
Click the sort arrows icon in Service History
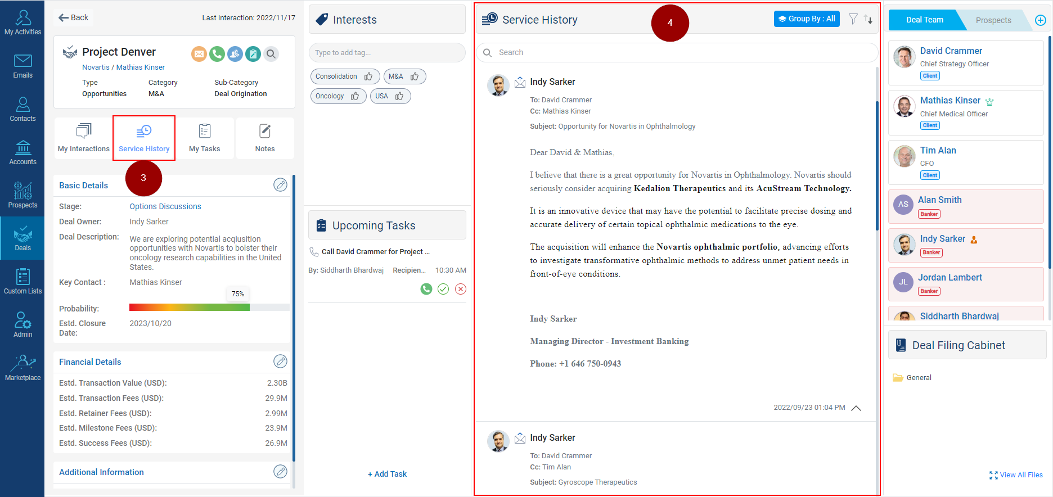[868, 19]
